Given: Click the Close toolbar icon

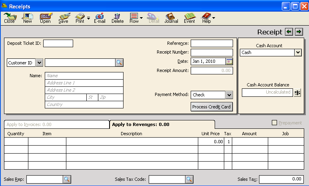Looking at the screenshot, I should click(10, 18).
